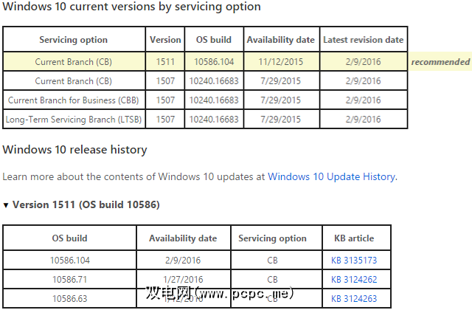
Task: Open KB 3124262 article link
Action: tap(353, 279)
